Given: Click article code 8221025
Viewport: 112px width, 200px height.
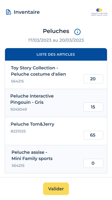Looking at the screenshot, I should tap(18, 131).
